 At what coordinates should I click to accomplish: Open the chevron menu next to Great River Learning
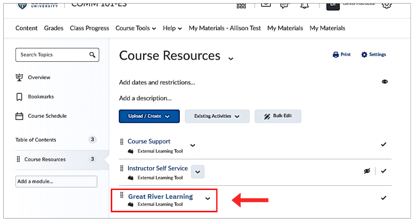(x=208, y=198)
